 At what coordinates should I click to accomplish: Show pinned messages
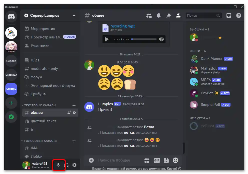point(169,15)
